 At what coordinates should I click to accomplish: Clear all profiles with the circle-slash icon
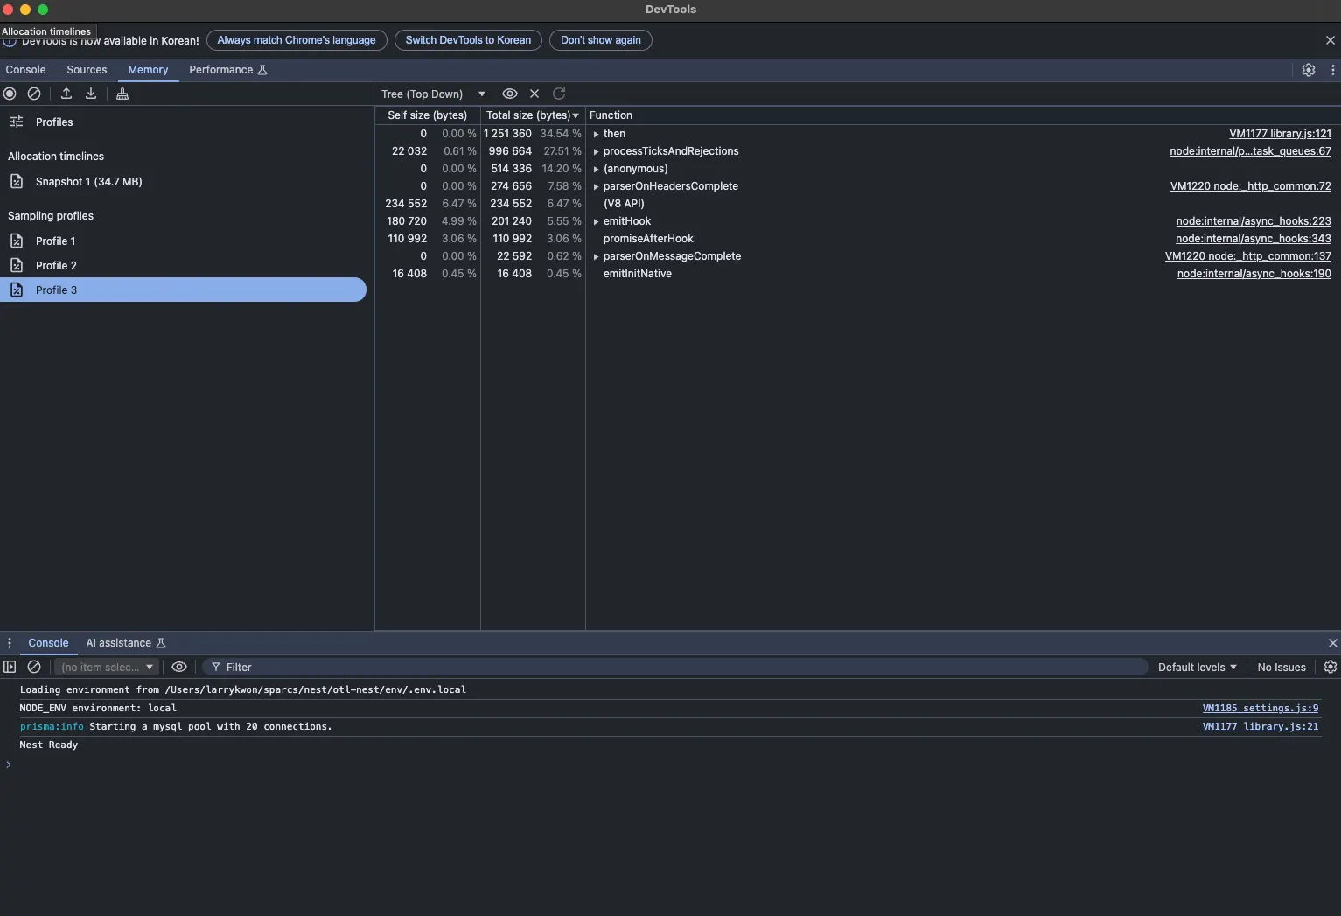pyautogui.click(x=34, y=94)
